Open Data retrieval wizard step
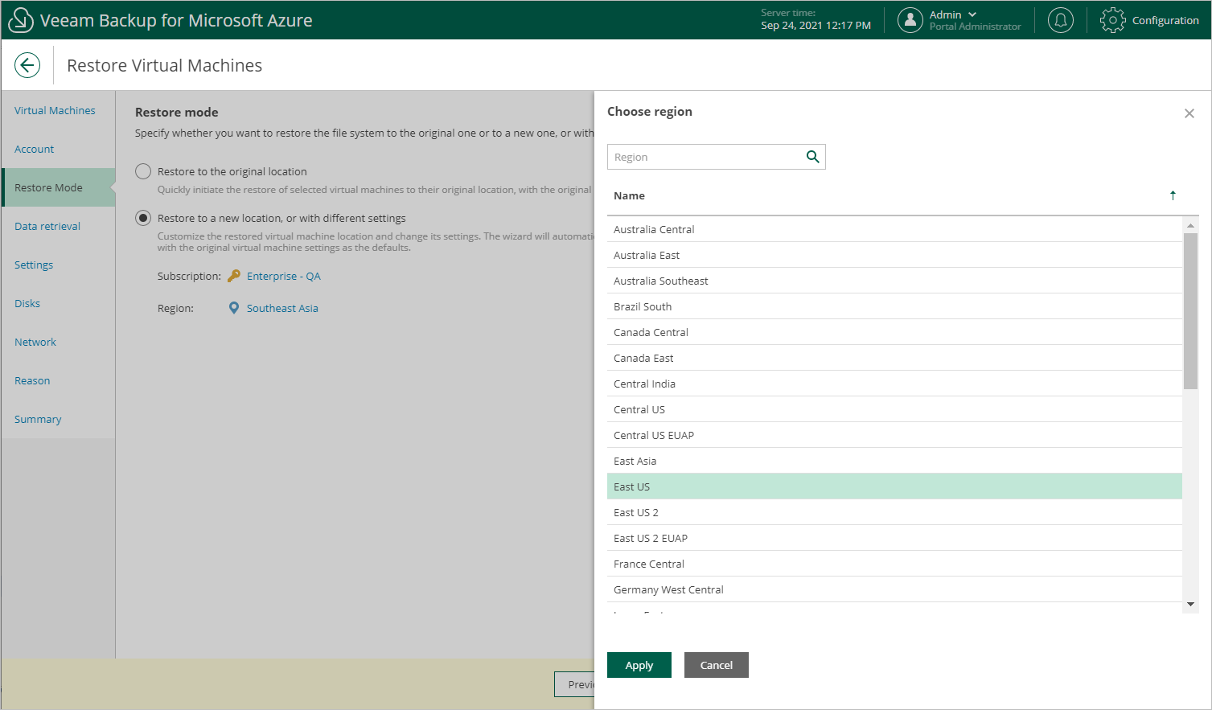This screenshot has height=710, width=1212. tap(47, 226)
